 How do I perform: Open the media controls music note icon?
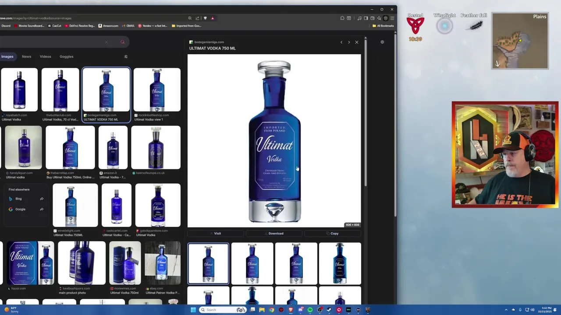(x=359, y=18)
